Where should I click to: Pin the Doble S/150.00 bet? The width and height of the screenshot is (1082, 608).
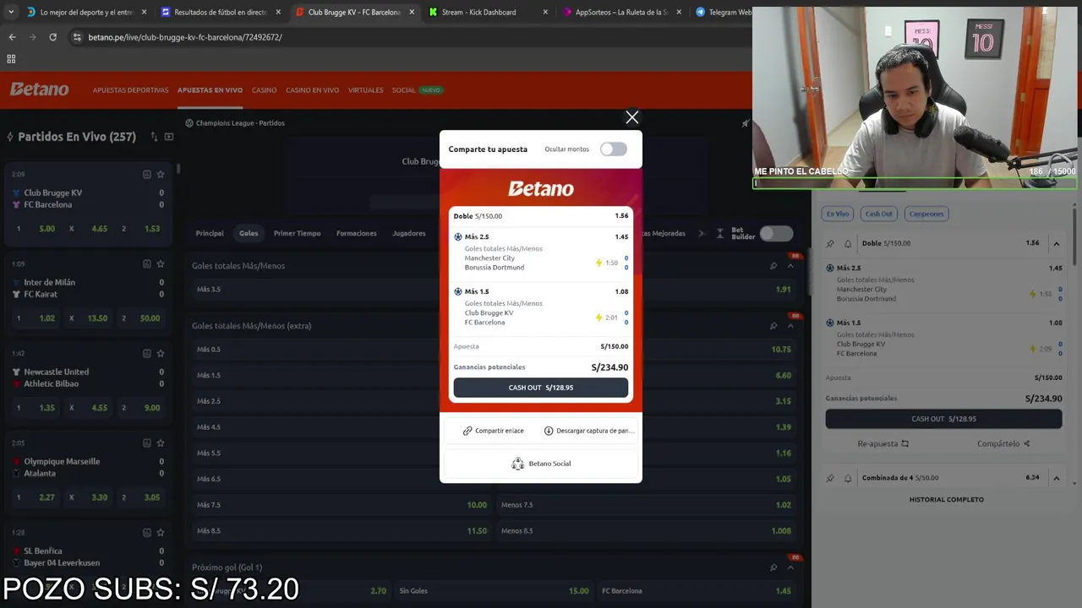(x=830, y=243)
